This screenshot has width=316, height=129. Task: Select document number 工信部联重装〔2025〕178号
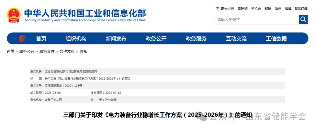tap(63, 86)
